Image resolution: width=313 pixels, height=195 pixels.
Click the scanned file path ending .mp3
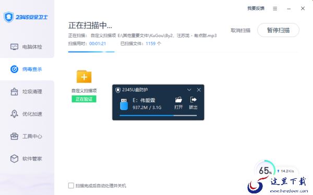point(167,35)
